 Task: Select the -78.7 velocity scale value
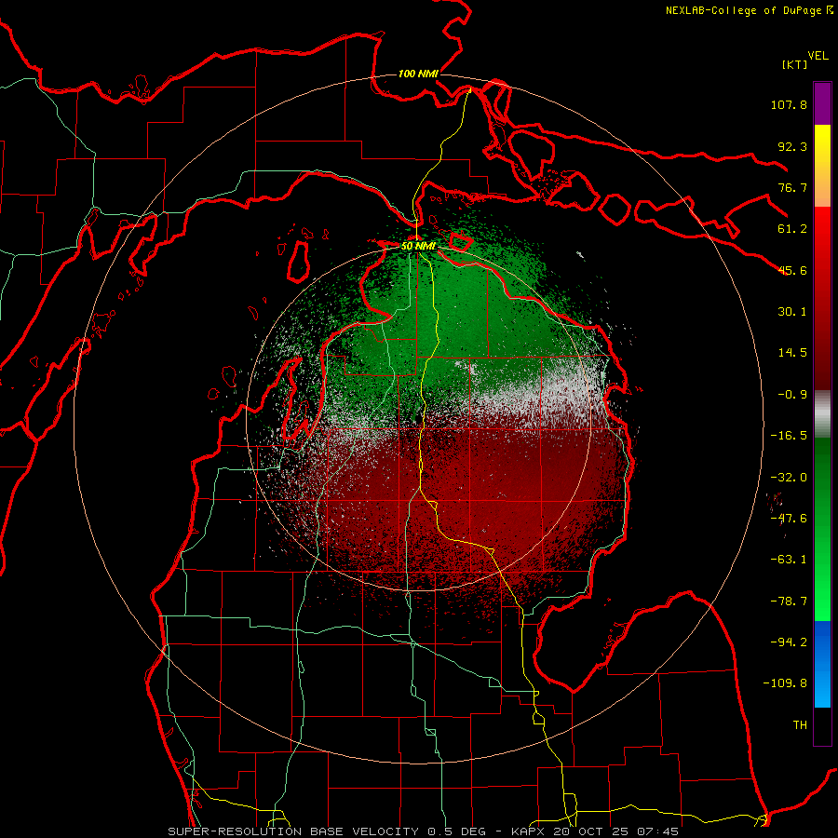click(x=789, y=601)
